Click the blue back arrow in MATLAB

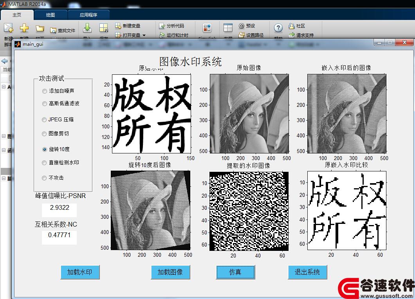4,61
